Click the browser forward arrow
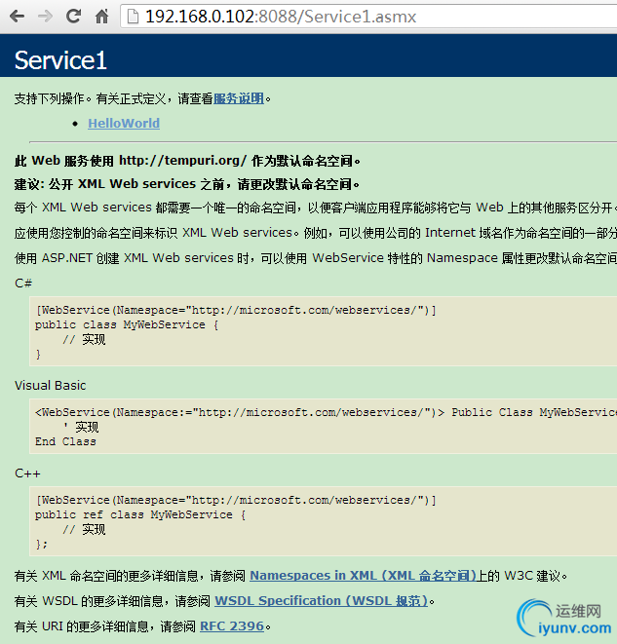Viewport: 617px width, 644px height. tap(45, 16)
